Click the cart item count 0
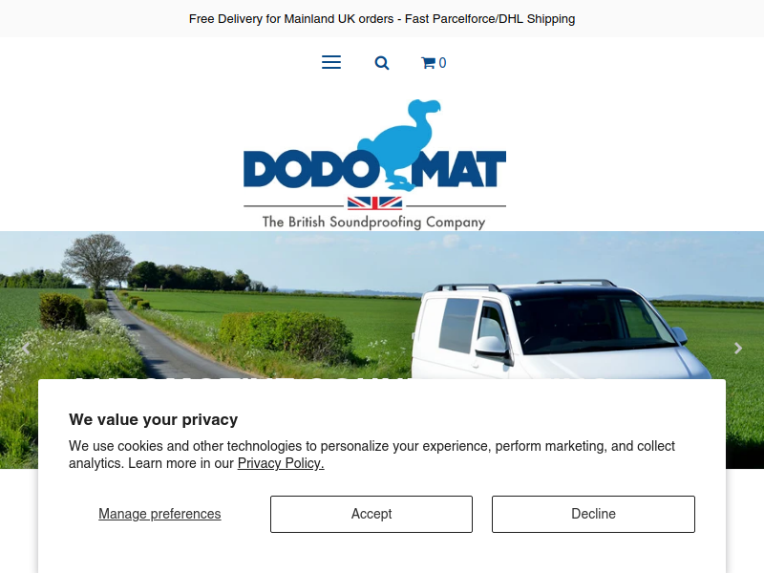This screenshot has width=764, height=573. [442, 63]
